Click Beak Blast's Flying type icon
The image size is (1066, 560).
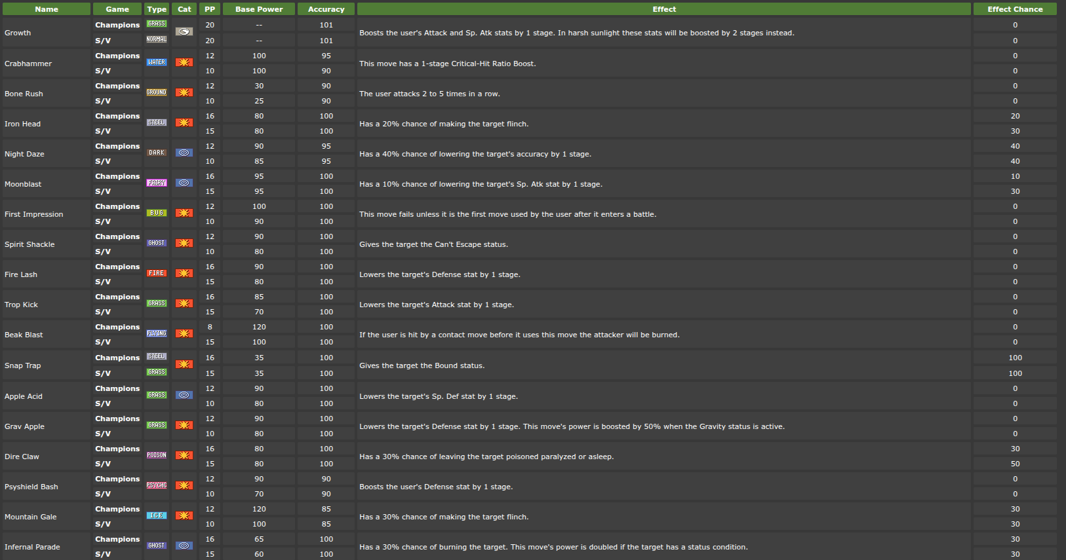[x=157, y=333]
